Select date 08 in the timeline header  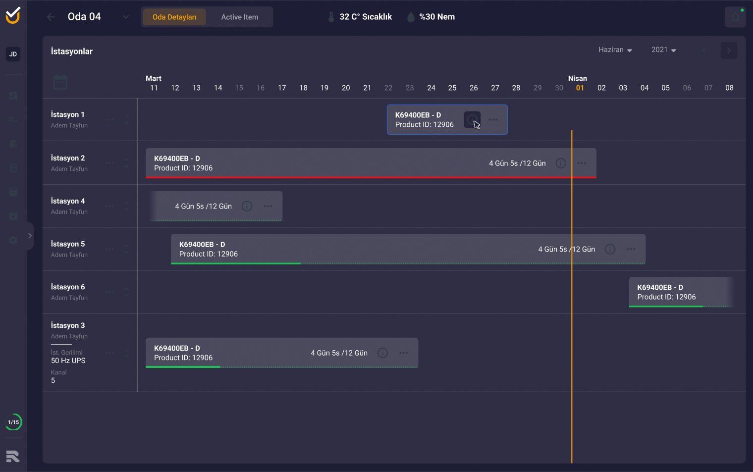tap(730, 88)
